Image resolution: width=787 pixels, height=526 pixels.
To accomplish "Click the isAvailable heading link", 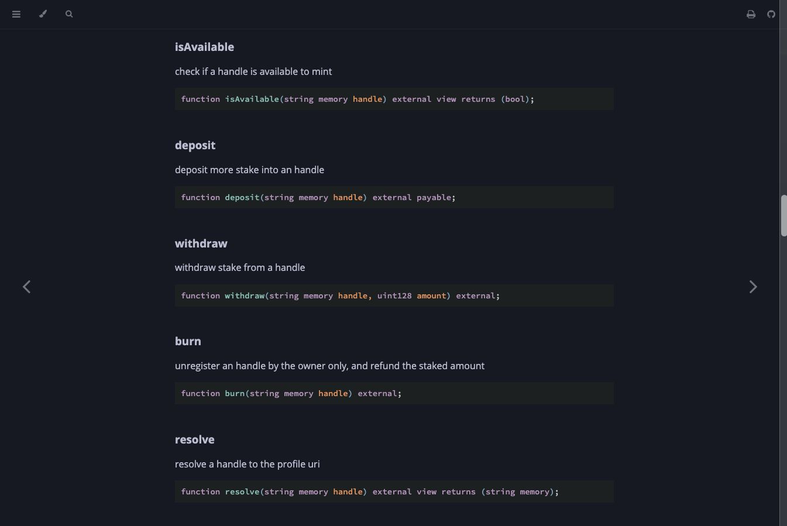I will pyautogui.click(x=204, y=47).
